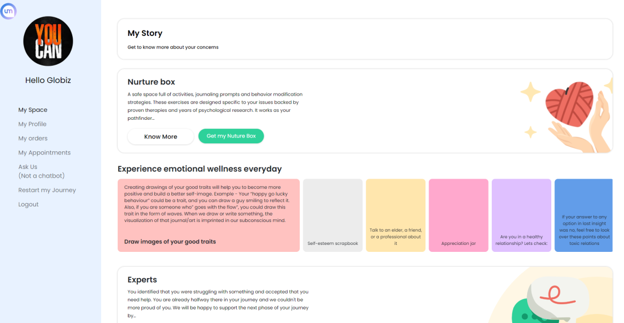624x323 pixels.
Task: View My Appointments
Action: pyautogui.click(x=44, y=153)
